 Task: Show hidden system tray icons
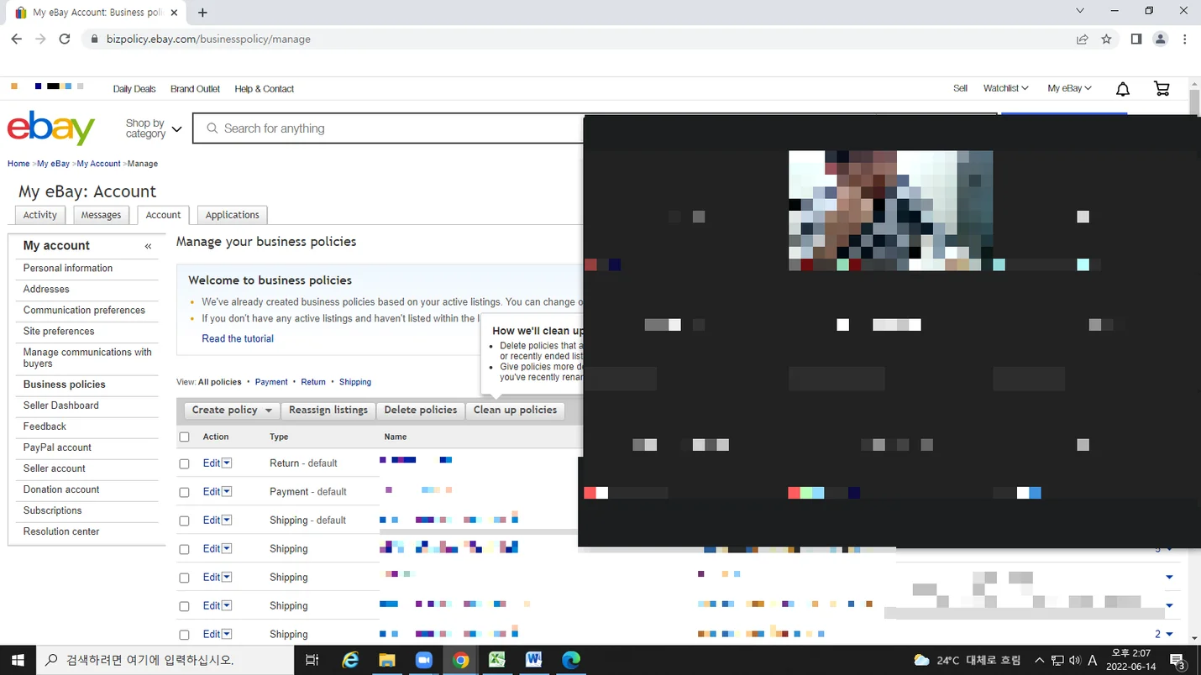point(1039,660)
